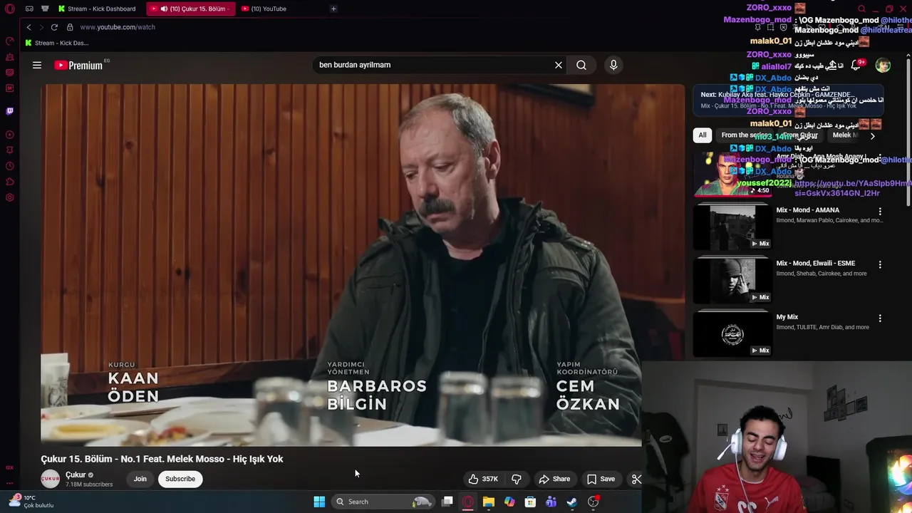Click the video title Çukur 15. Bölüm
This screenshot has width=912, height=513.
pyautogui.click(x=162, y=459)
